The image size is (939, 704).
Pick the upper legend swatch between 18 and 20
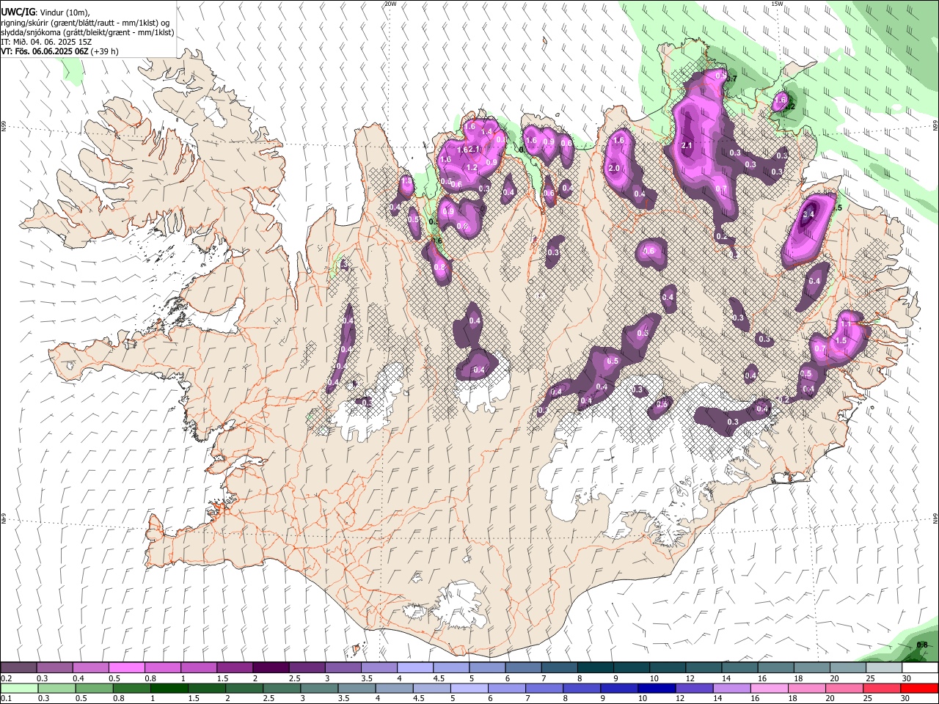coord(811,668)
